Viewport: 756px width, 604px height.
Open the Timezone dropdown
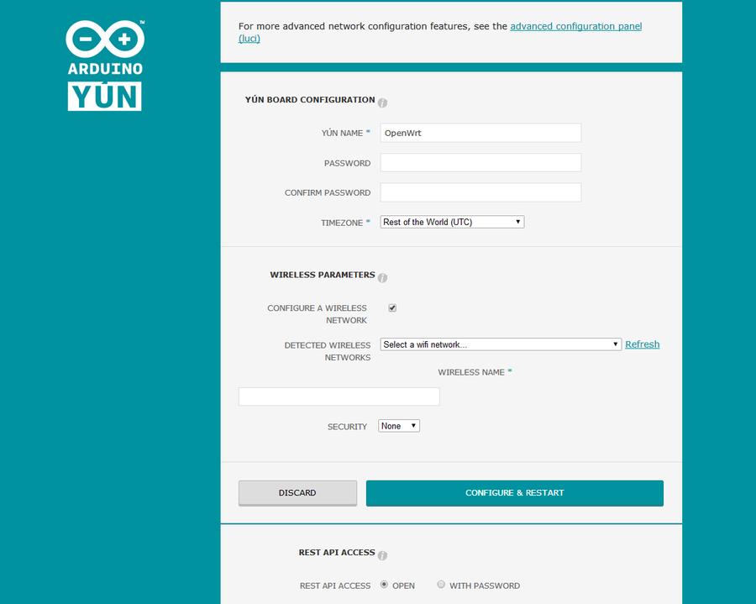(x=452, y=223)
